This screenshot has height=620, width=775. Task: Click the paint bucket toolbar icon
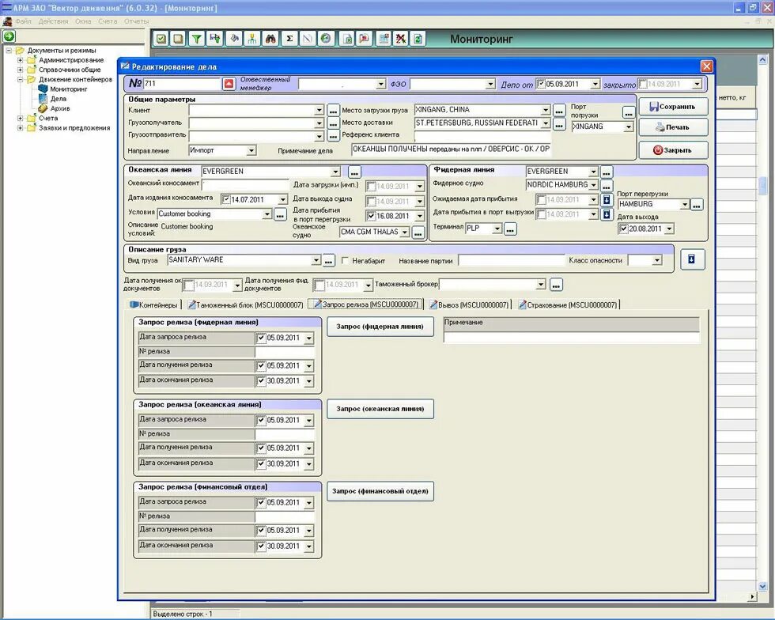click(234, 39)
